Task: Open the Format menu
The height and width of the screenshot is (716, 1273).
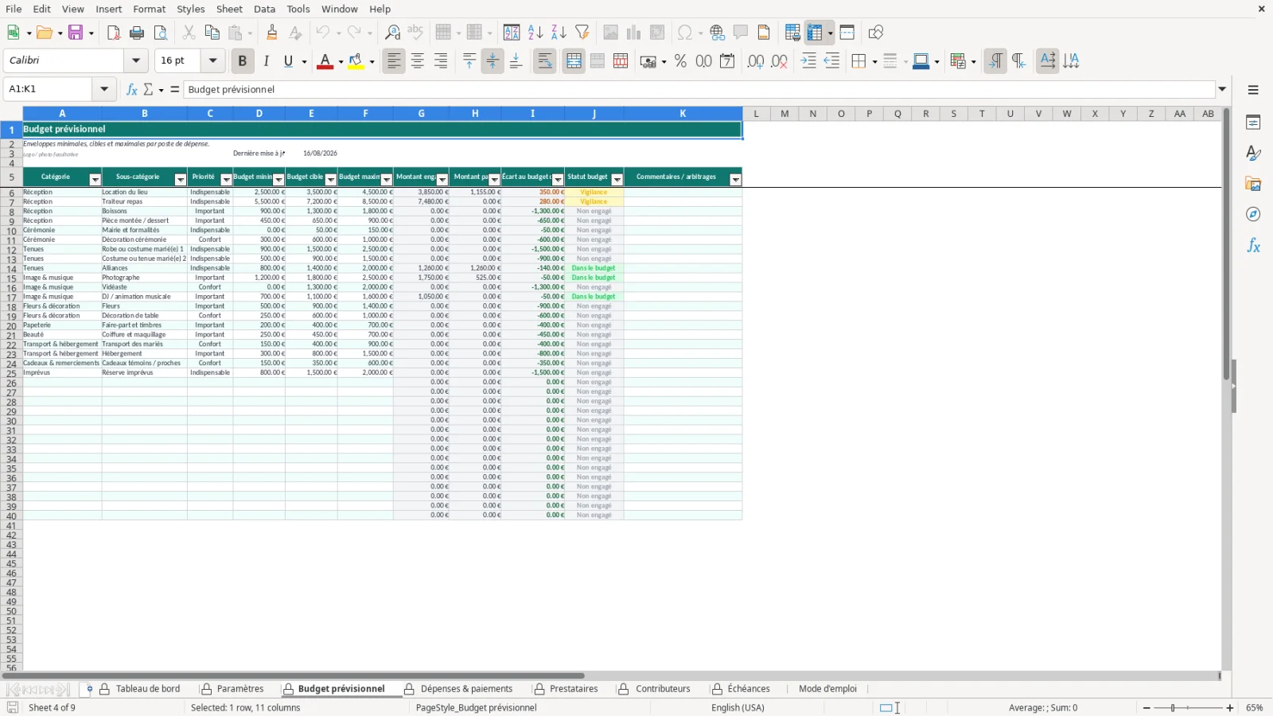Action: (150, 9)
